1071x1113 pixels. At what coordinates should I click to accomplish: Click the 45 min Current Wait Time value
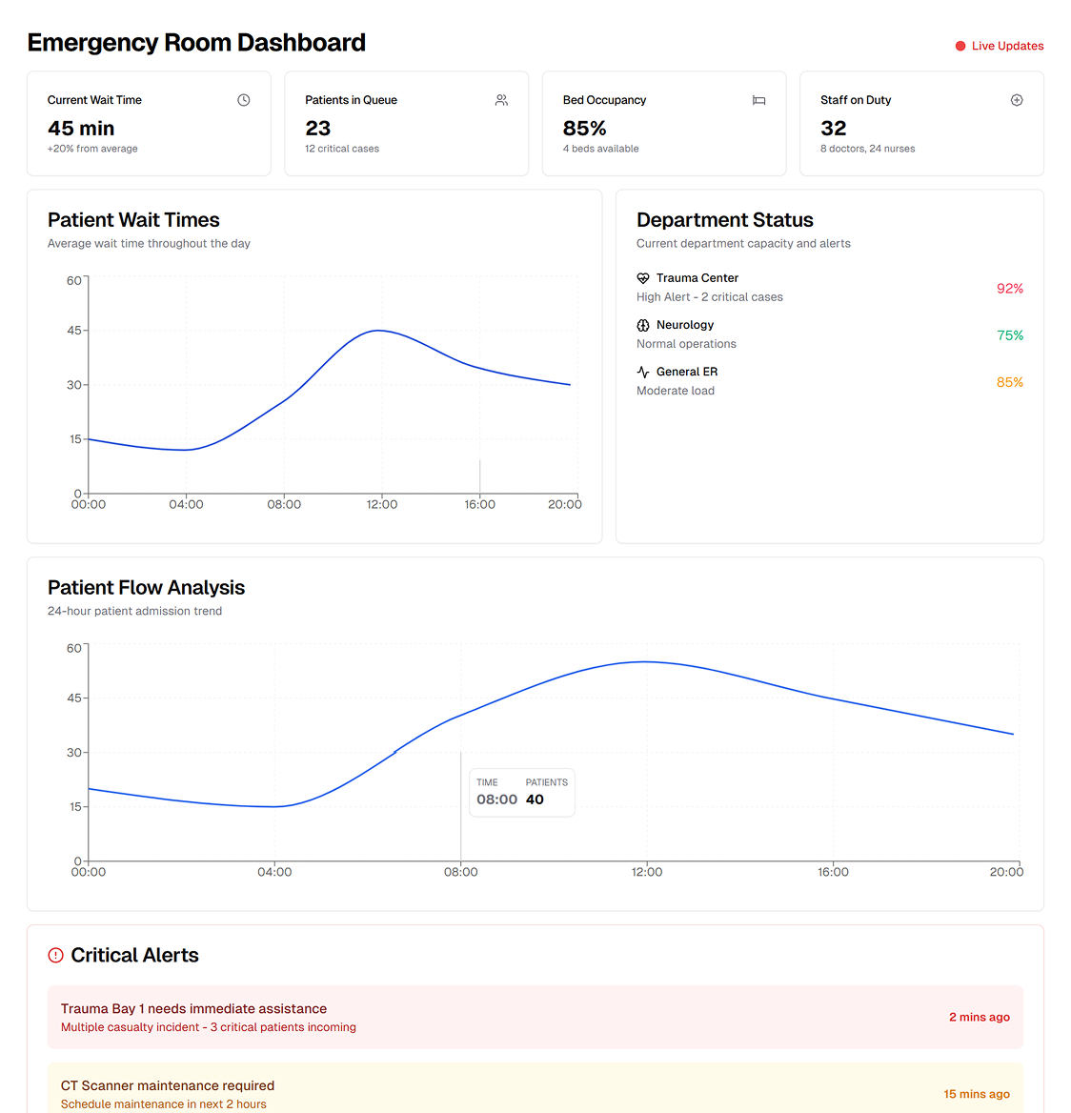click(81, 129)
